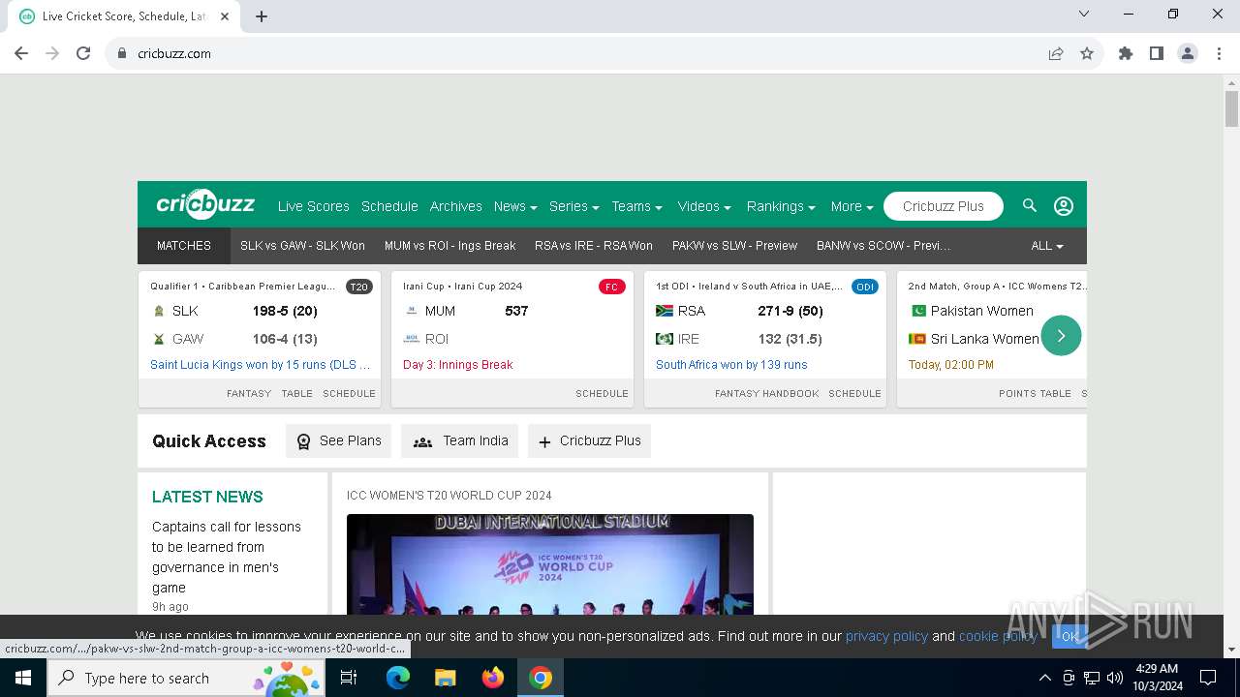Expand the Rankings dropdown menu
This screenshot has height=697, width=1240.
pos(781,206)
